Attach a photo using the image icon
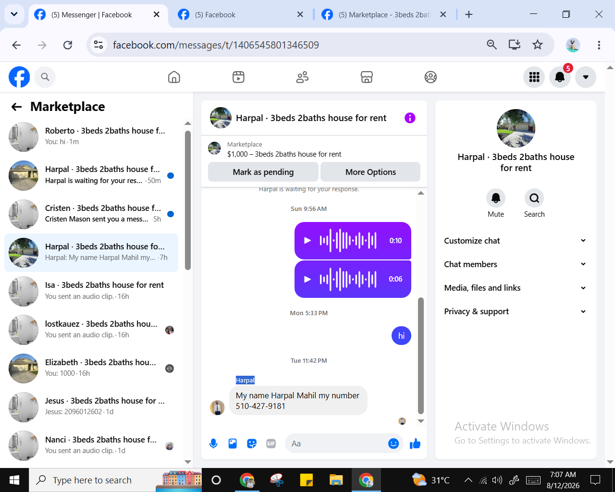Image resolution: width=615 pixels, height=492 pixels. (233, 443)
